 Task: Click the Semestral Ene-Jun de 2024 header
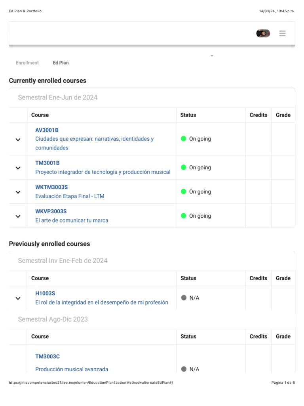57,98
